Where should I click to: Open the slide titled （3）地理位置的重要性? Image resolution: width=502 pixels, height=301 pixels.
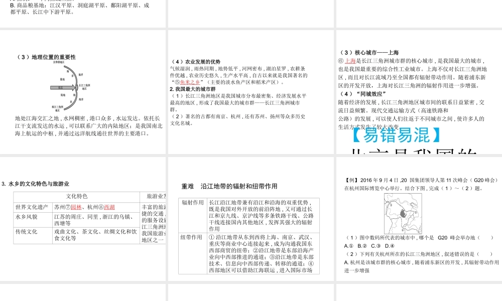83,92
